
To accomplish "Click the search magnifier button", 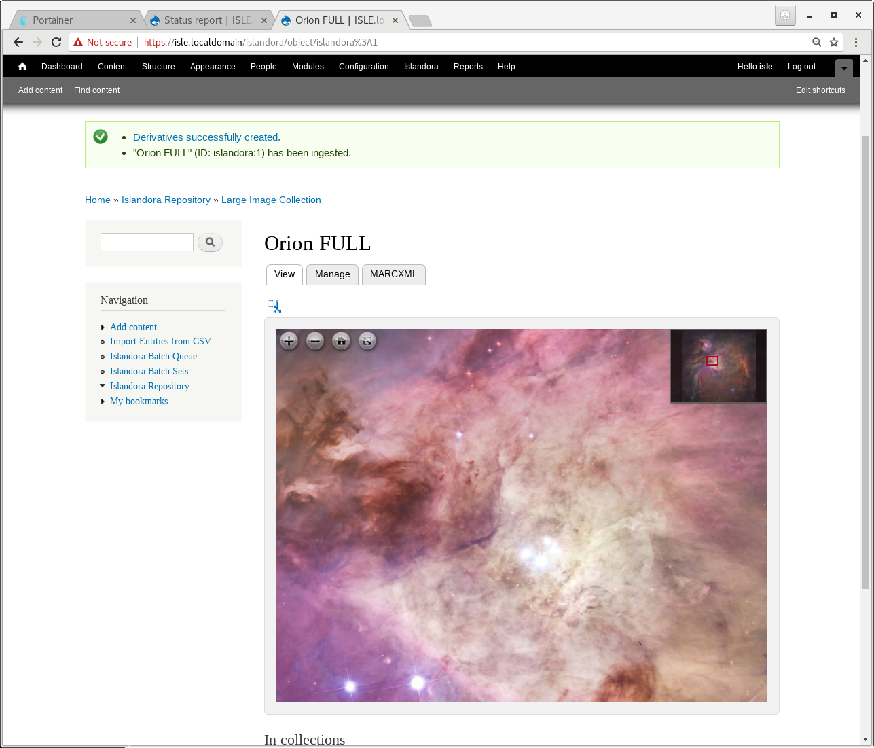I will (x=211, y=242).
